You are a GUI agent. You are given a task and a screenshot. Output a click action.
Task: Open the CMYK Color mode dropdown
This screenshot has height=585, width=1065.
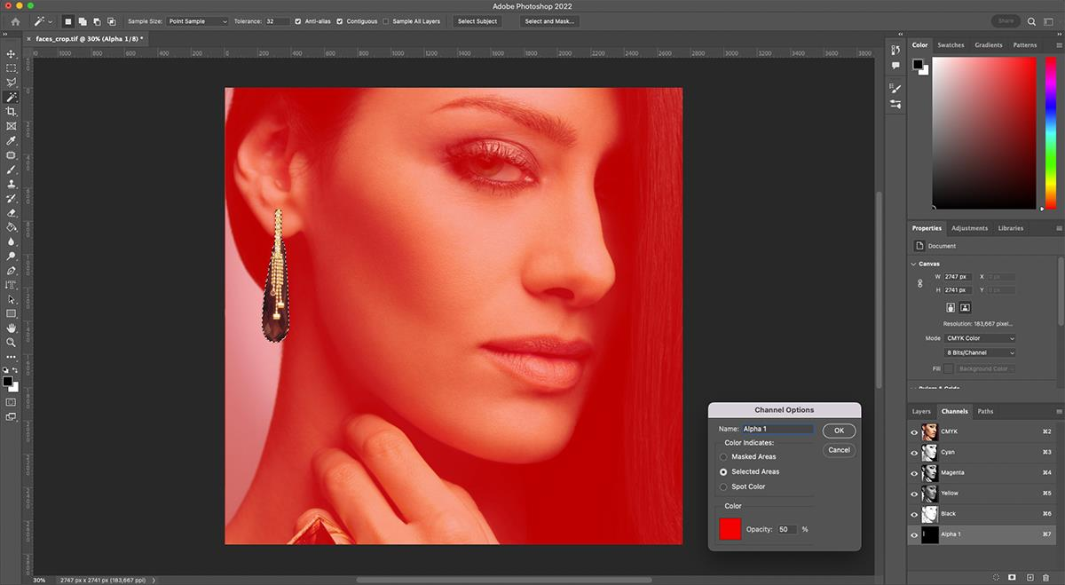click(980, 338)
